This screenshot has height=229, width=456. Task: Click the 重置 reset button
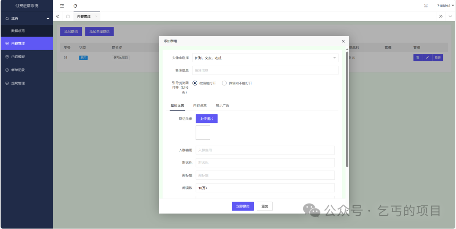click(x=265, y=206)
